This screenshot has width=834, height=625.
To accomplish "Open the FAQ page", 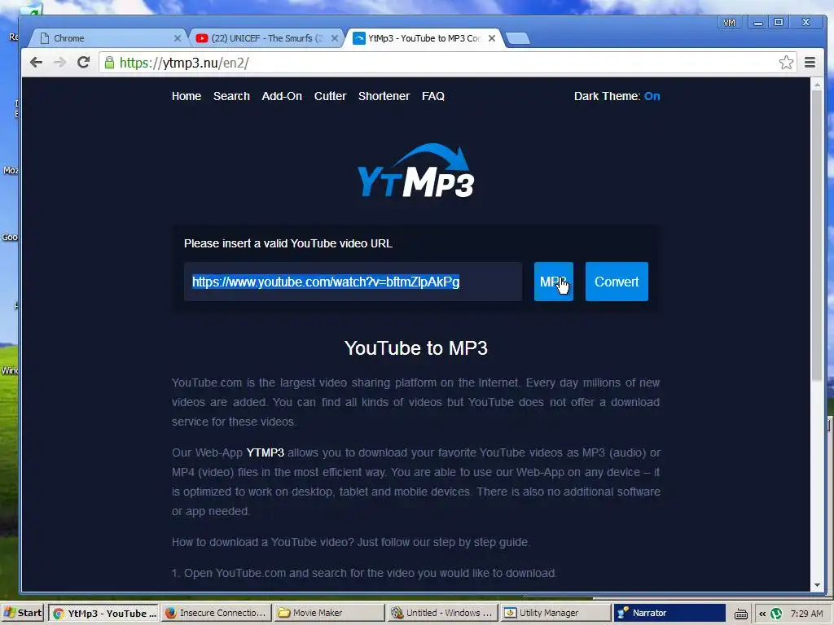I will point(433,96).
